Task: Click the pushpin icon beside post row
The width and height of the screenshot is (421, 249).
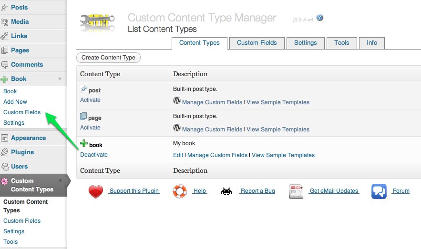Action: tap(84, 89)
